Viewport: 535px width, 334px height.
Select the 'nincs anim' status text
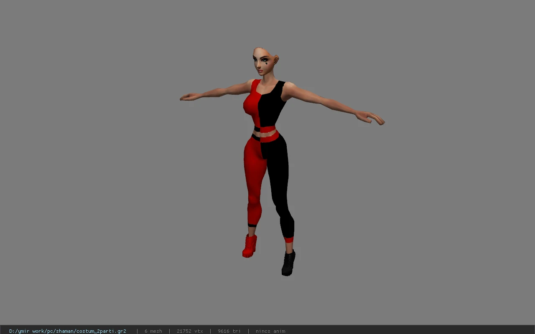click(x=270, y=331)
